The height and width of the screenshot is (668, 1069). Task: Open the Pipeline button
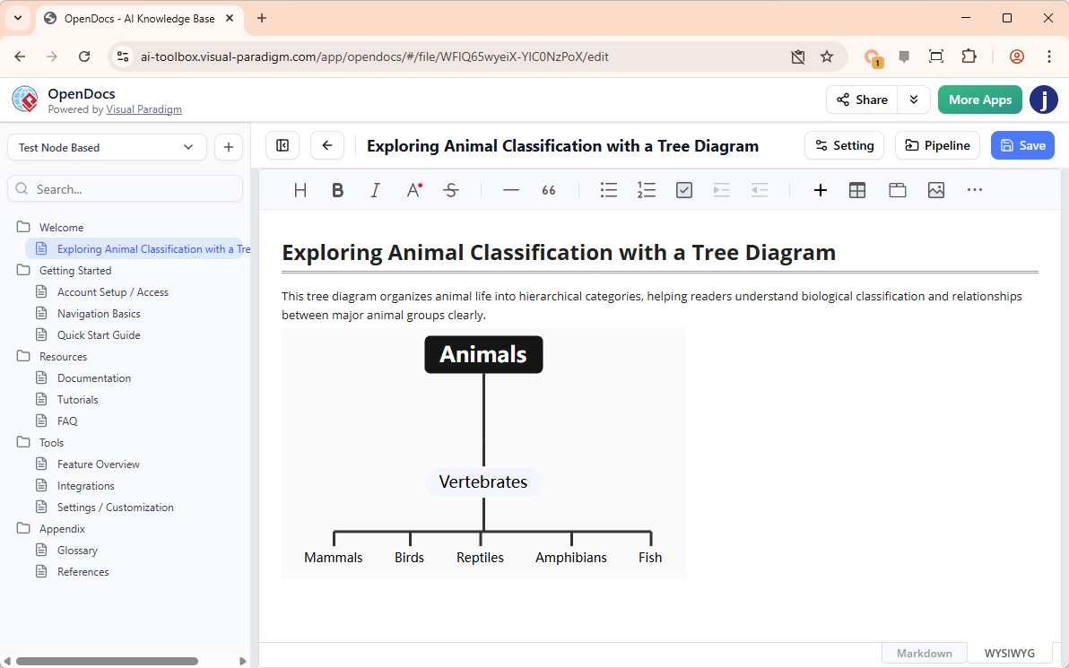coord(937,145)
